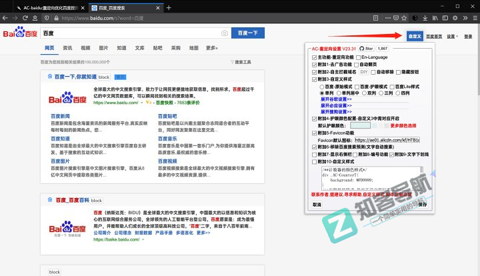
Task: Select 百度-原始模式 radio button
Action: [x=322, y=87]
